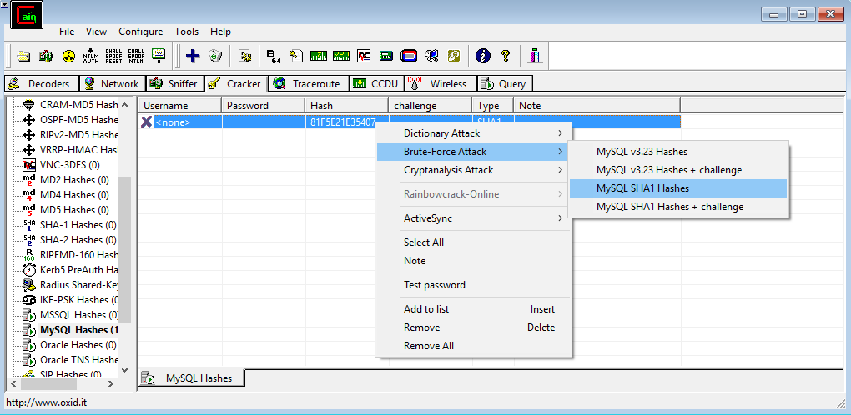Switch to the CCDU tab

[x=375, y=83]
